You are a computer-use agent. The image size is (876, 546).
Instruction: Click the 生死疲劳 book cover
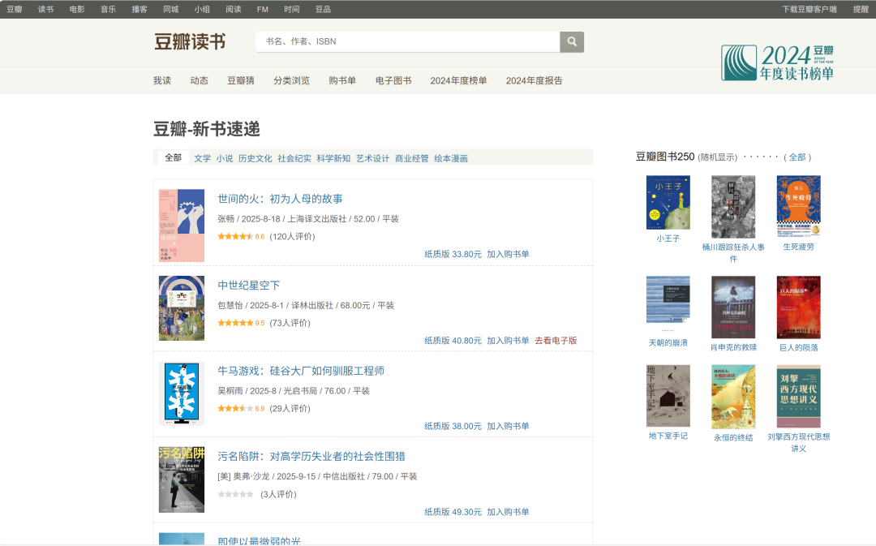pos(798,206)
